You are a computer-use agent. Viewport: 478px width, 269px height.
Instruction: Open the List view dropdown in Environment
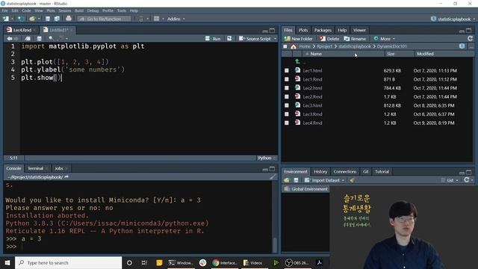coord(450,180)
